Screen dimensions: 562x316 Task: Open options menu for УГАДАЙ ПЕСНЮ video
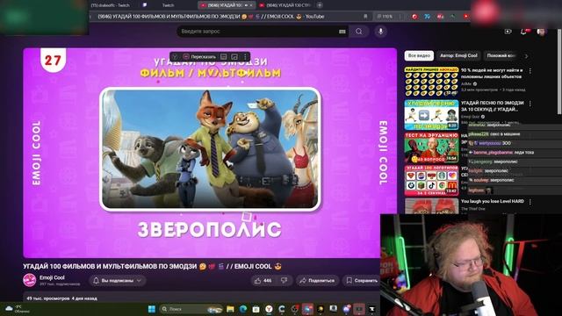tap(530, 104)
